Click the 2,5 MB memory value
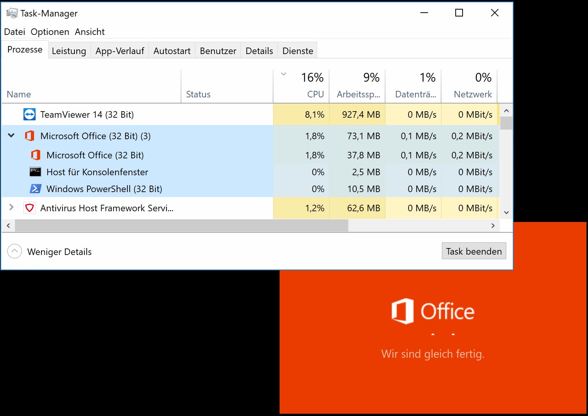This screenshot has height=416, width=588. tap(366, 172)
